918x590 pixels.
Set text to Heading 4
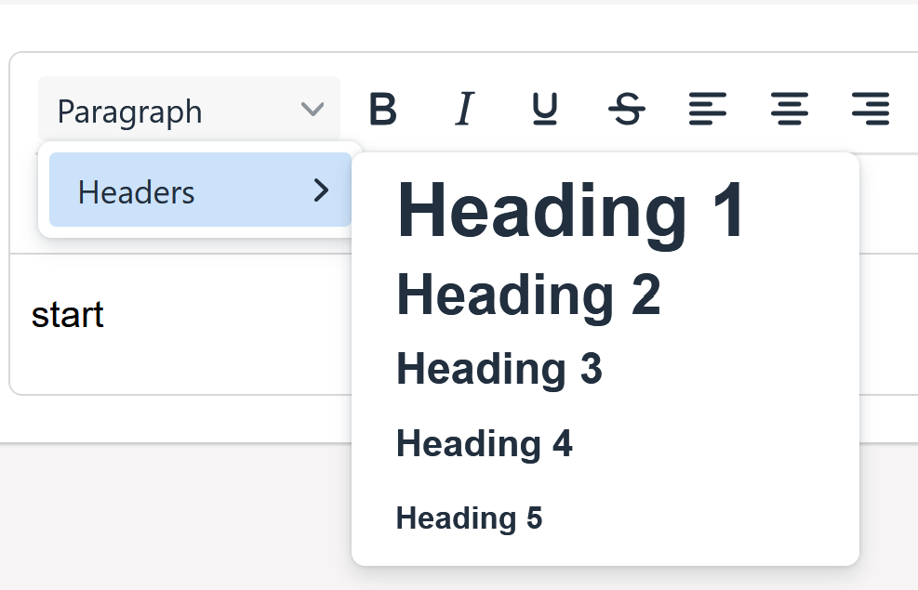coord(484,444)
